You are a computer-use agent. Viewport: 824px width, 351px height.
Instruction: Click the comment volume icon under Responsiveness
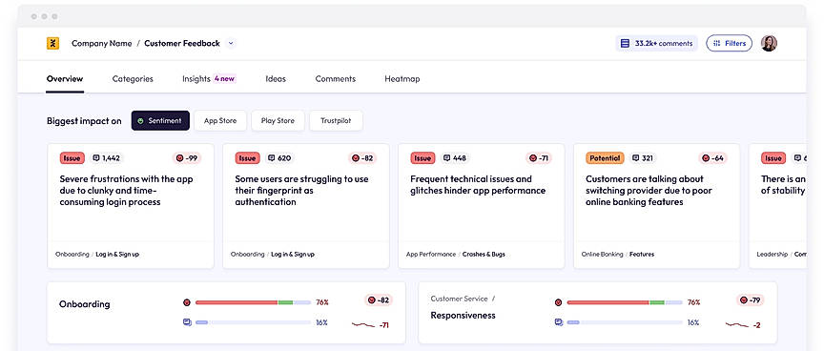coord(558,322)
